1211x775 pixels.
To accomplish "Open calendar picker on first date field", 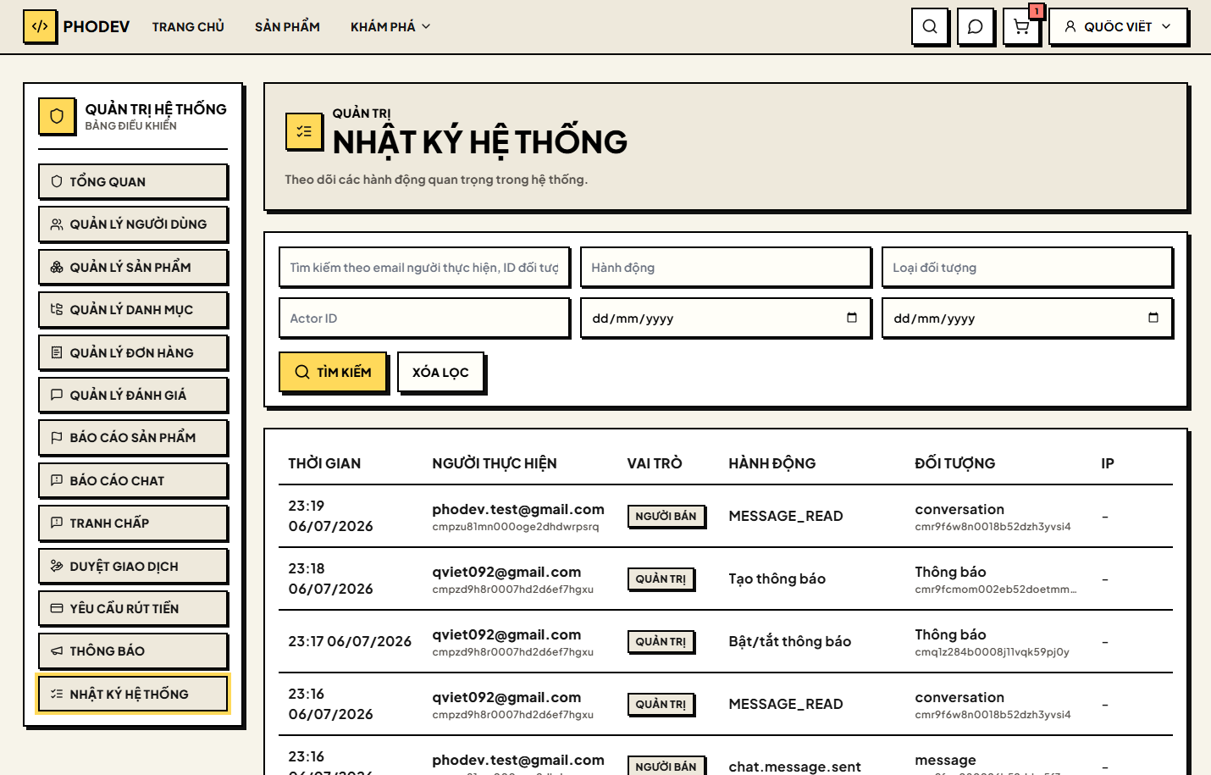I will pos(852,318).
